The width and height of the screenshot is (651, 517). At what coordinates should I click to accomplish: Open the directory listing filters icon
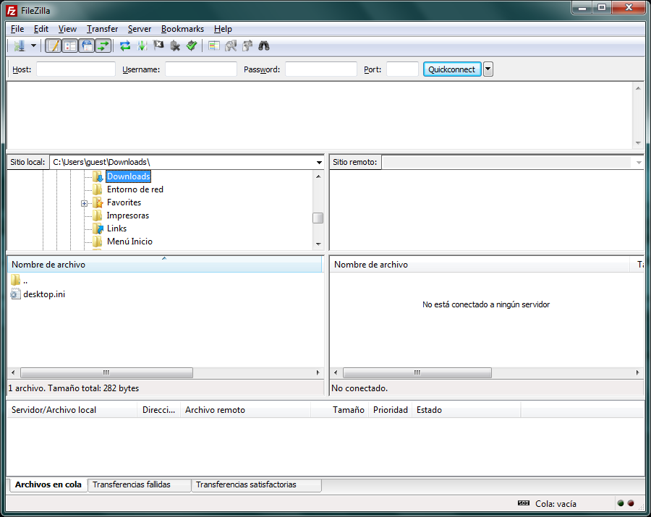214,46
